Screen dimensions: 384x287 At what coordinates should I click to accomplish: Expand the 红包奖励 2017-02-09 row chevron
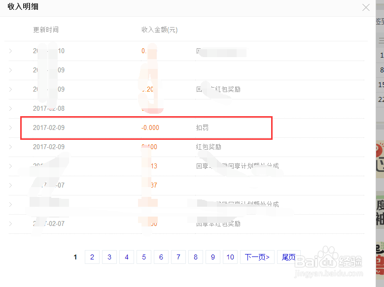(x=10, y=147)
